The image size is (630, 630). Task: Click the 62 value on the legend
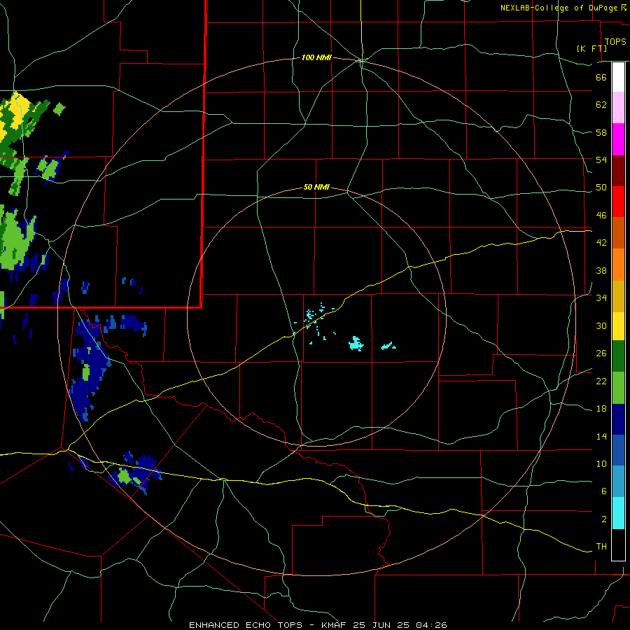pyautogui.click(x=601, y=105)
